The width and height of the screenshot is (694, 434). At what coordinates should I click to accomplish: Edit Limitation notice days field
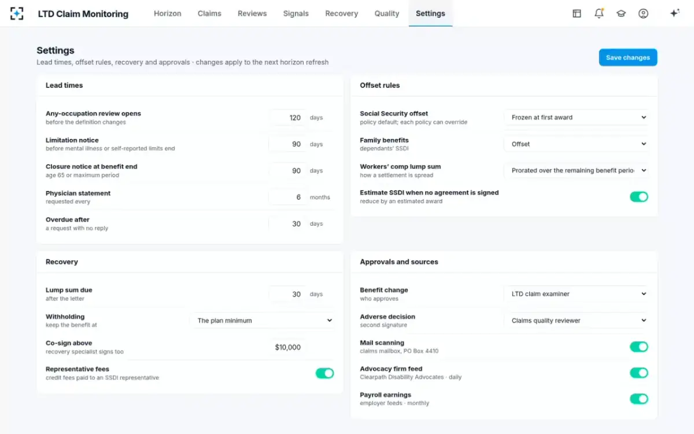coord(288,144)
